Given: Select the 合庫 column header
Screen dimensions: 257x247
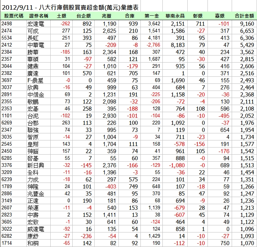Looking at the screenshot, I should [x=130, y=16].
